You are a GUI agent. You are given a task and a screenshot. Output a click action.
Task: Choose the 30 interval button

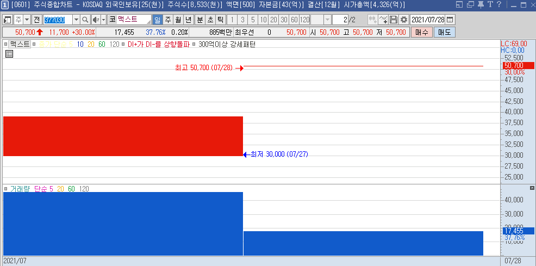click(x=284, y=20)
